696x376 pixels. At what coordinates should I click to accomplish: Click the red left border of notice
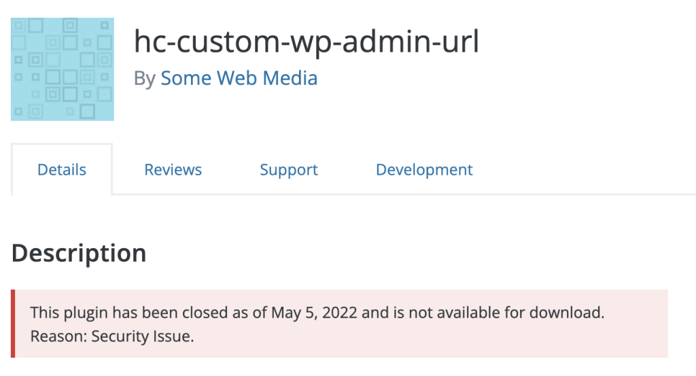[x=13, y=324]
